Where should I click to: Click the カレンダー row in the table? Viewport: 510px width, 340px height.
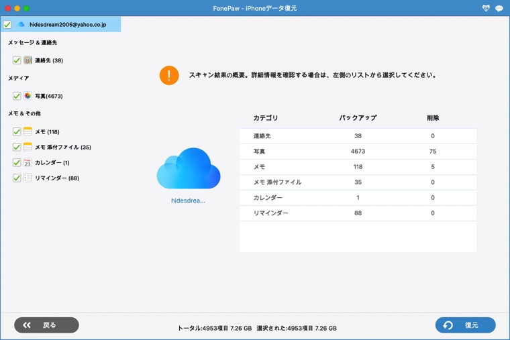pyautogui.click(x=358, y=198)
